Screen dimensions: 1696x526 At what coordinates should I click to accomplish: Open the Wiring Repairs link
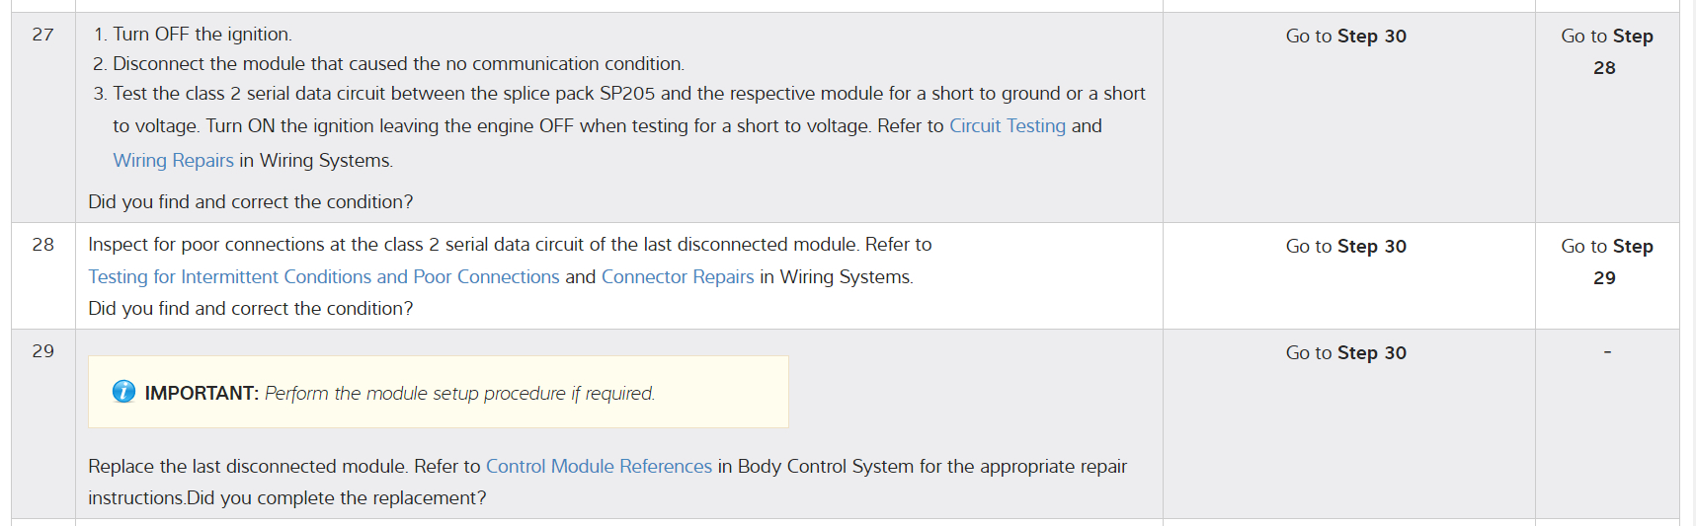(x=173, y=161)
